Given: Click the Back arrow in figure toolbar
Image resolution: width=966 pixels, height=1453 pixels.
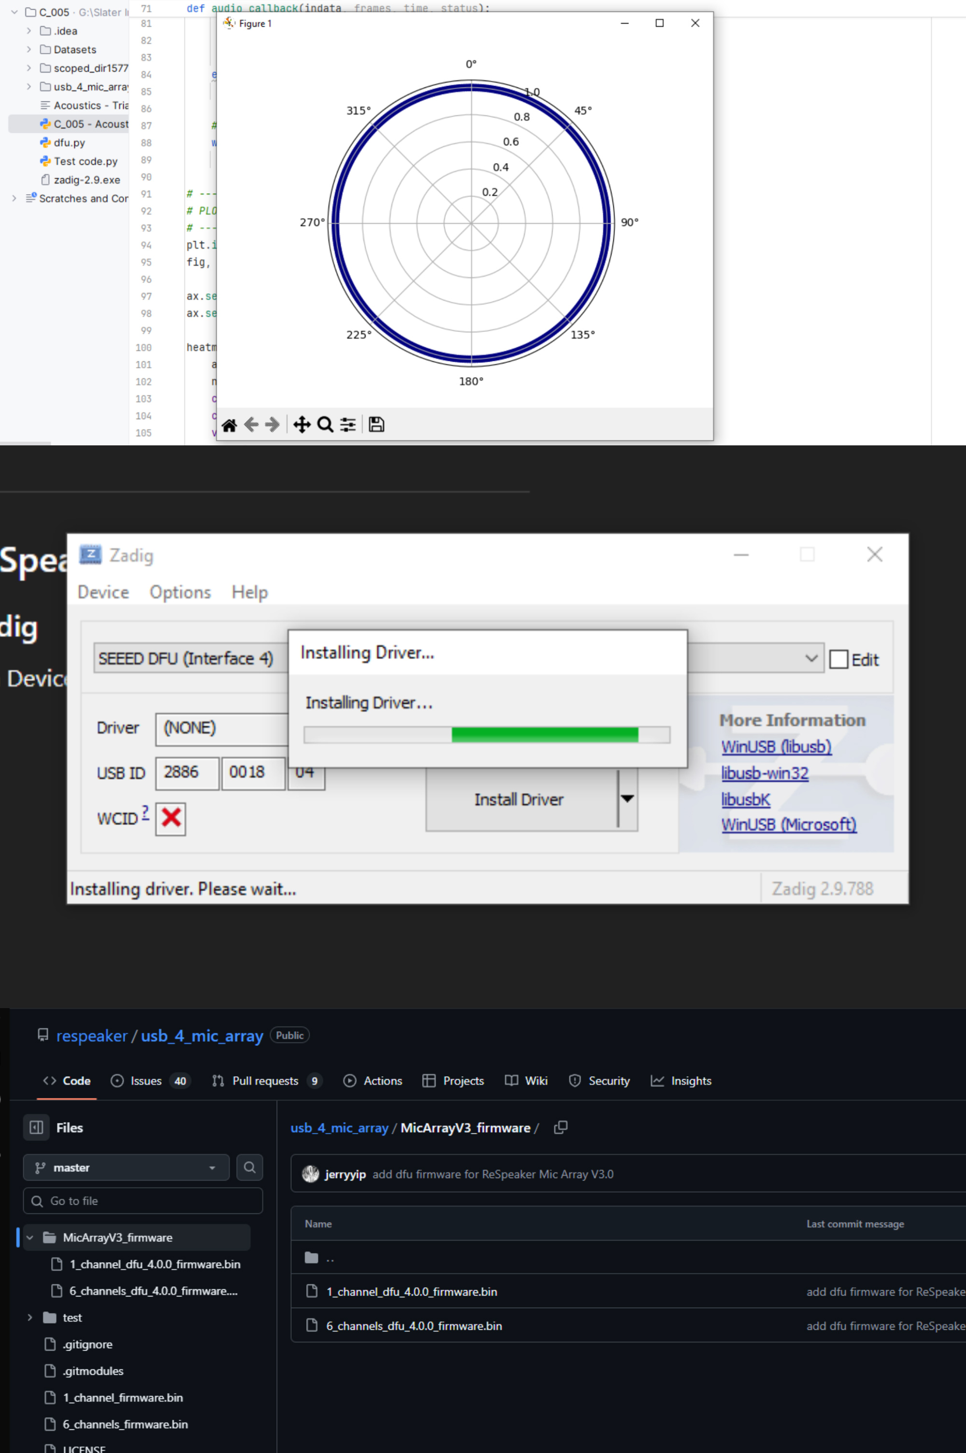Looking at the screenshot, I should [251, 425].
